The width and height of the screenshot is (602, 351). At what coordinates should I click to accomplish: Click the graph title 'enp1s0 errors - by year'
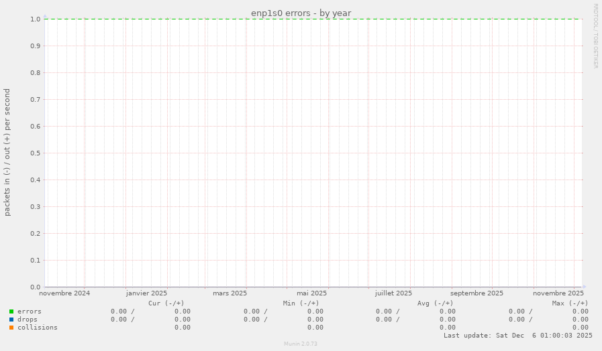(301, 13)
